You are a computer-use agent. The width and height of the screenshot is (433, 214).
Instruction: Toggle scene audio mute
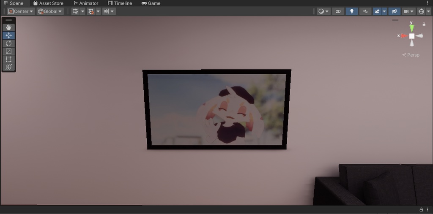point(365,11)
